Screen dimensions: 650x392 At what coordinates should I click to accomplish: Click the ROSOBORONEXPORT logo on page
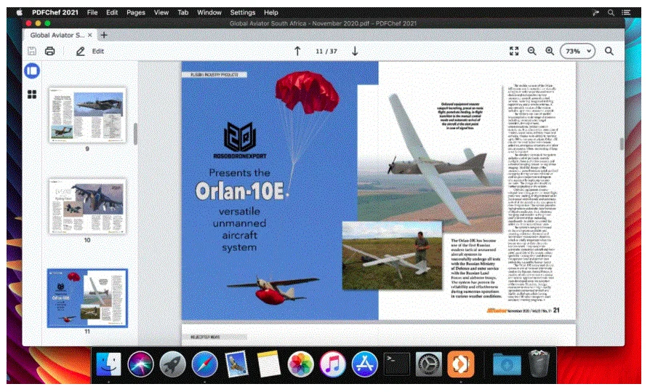pyautogui.click(x=240, y=140)
